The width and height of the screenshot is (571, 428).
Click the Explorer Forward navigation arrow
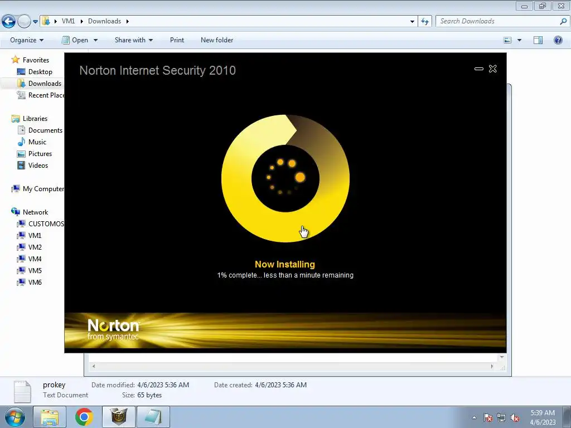tap(24, 22)
